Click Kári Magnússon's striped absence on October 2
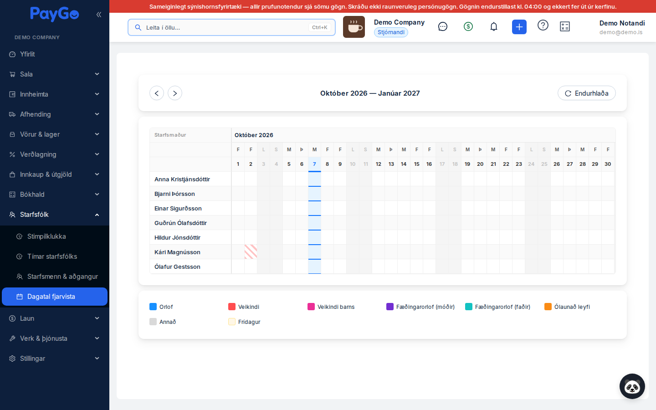656x410 pixels. (x=251, y=252)
